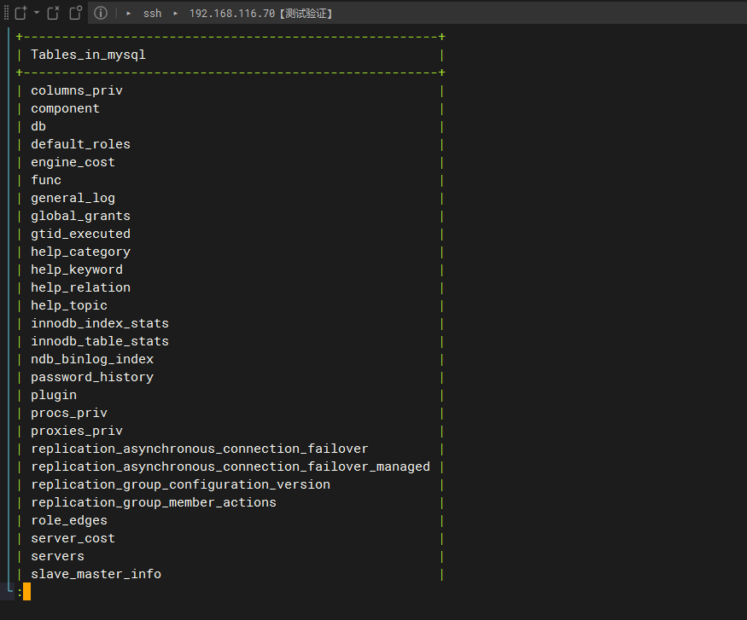Expand the arrow before ssh
This screenshot has width=747, height=620.
(x=129, y=14)
